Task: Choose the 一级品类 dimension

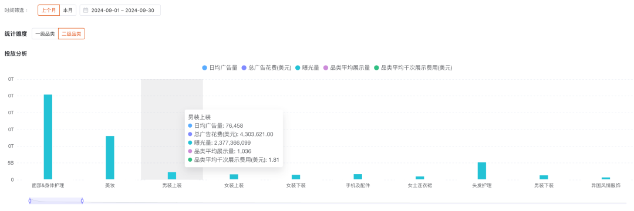Action: [x=45, y=34]
